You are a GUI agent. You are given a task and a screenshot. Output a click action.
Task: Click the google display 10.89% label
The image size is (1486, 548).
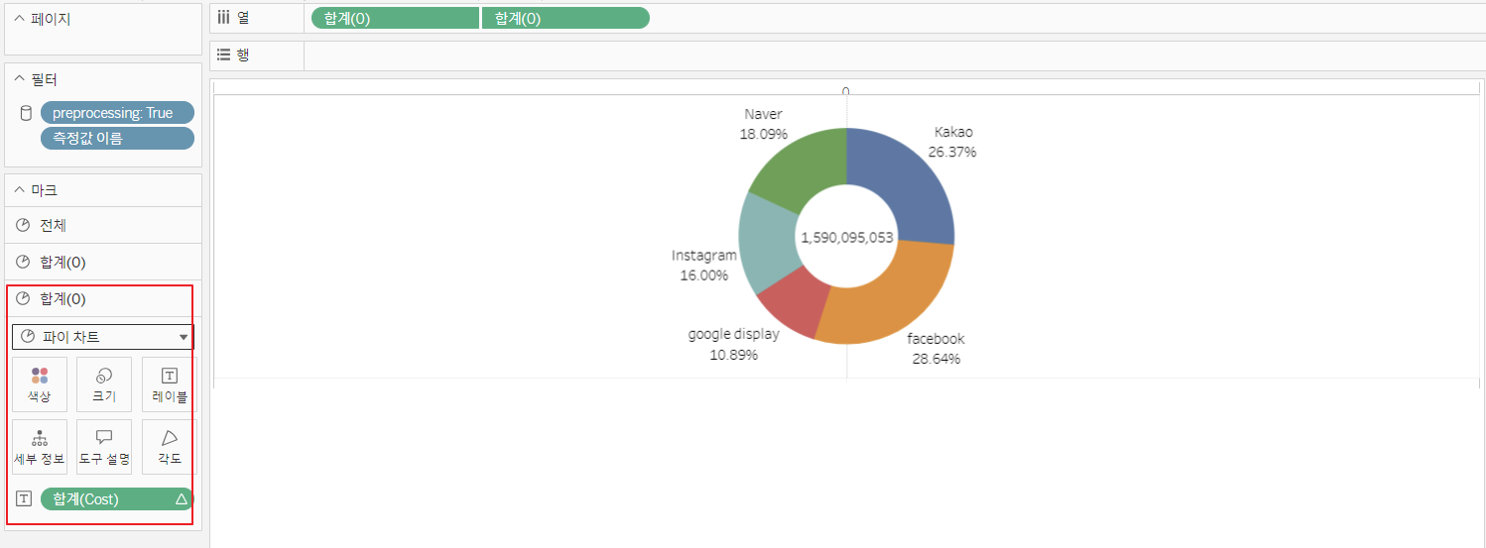733,344
